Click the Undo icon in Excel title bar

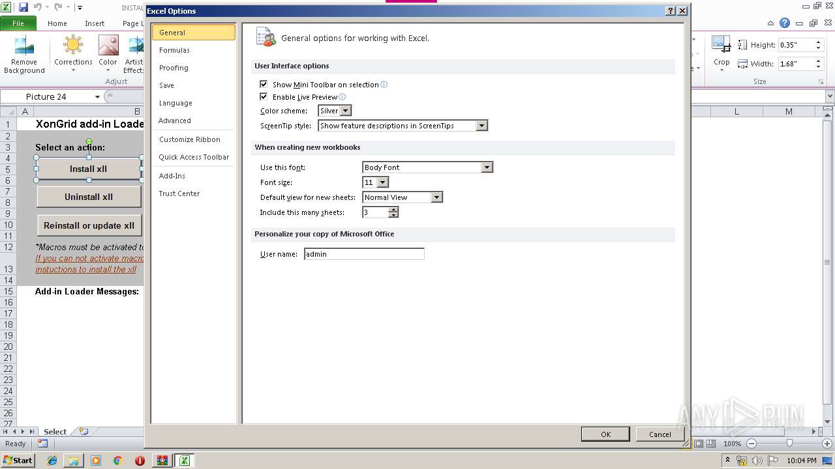[x=38, y=7]
